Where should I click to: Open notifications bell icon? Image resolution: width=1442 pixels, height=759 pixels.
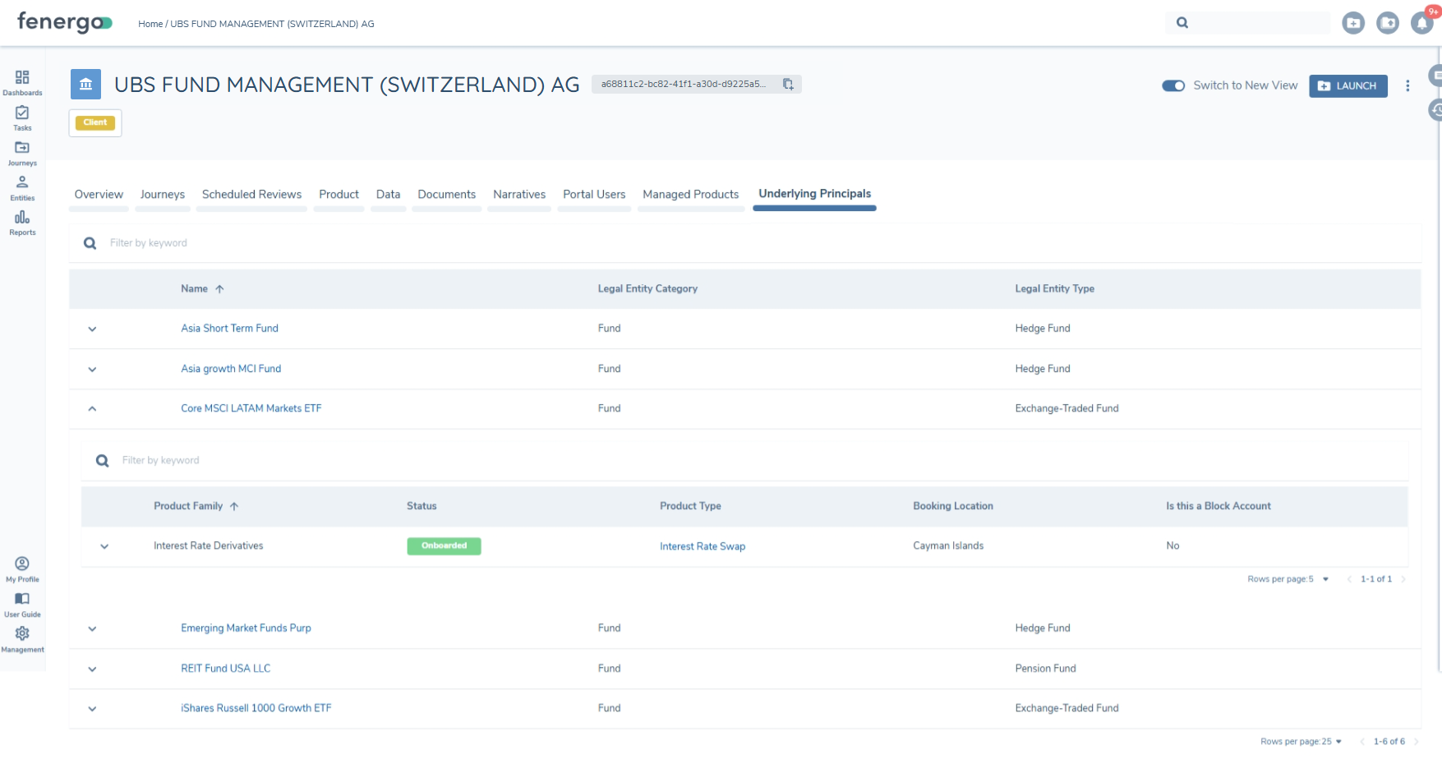[x=1422, y=23]
